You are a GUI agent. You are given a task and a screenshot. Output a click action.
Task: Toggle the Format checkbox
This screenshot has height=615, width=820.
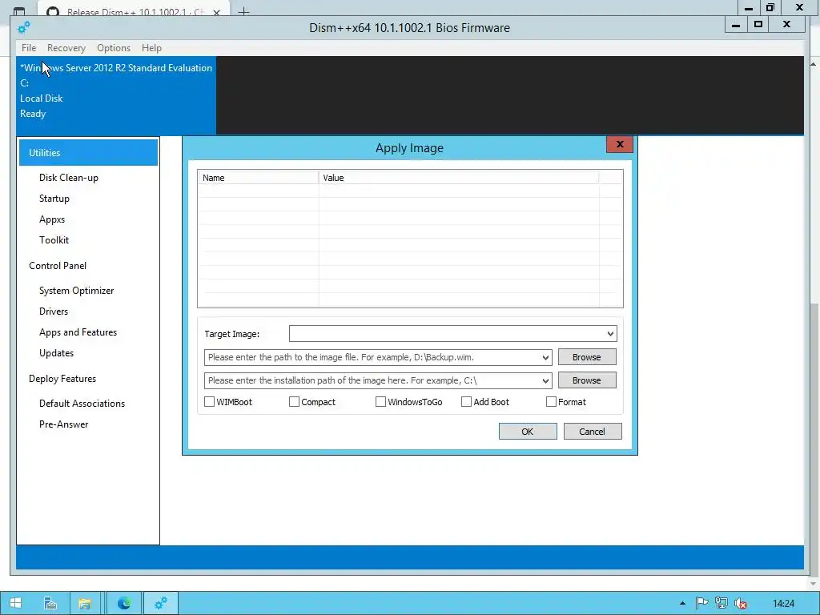pyautogui.click(x=551, y=402)
